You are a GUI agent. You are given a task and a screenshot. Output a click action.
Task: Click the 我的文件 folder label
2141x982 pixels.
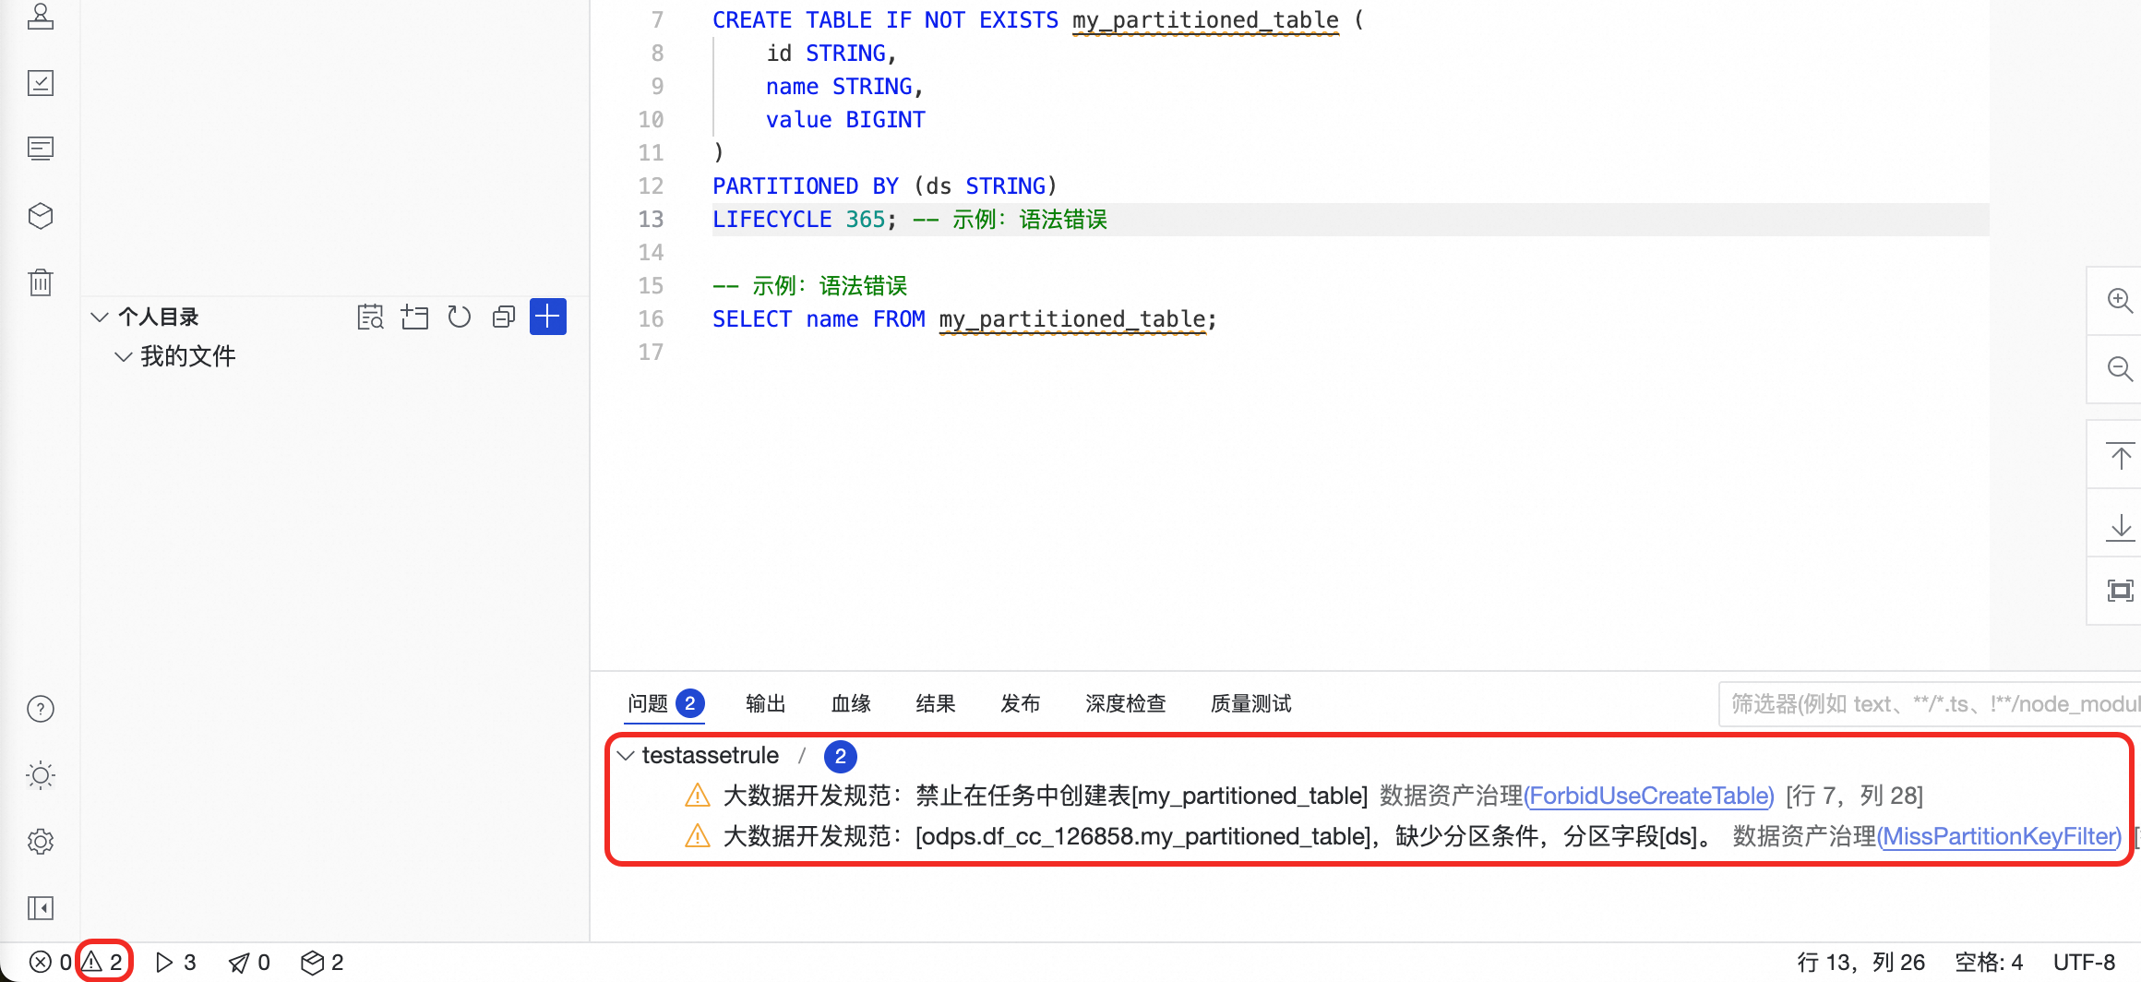click(x=188, y=356)
